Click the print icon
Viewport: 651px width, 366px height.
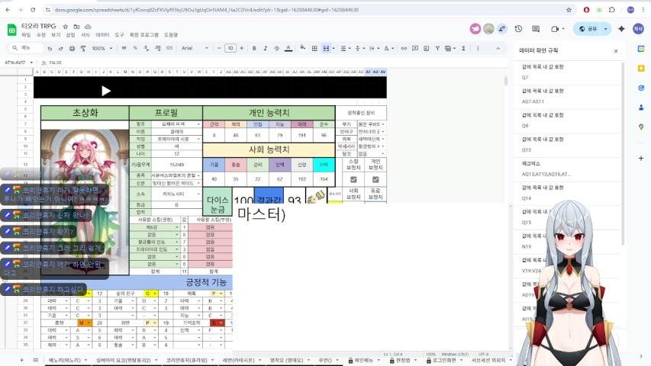tap(72, 49)
